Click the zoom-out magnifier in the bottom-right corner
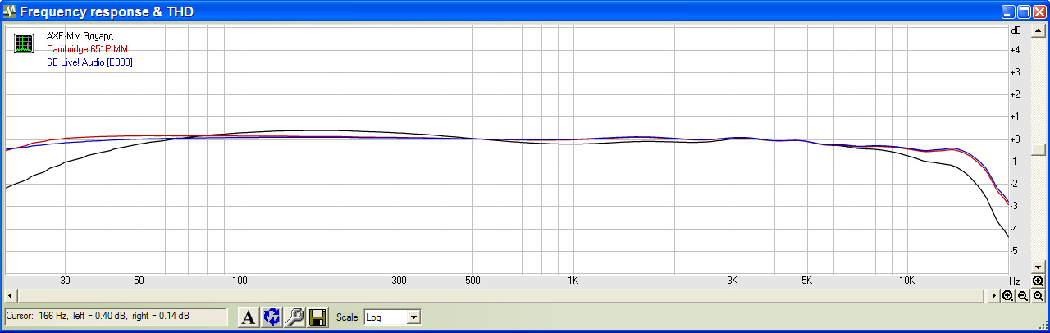The image size is (1050, 333). 1038,295
